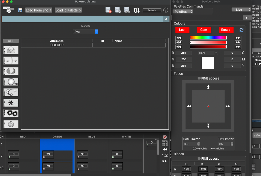Image resolution: width=261 pixels, height=176 pixels.
Task: Open the HSV colour mode dropdown
Action: 208,53
